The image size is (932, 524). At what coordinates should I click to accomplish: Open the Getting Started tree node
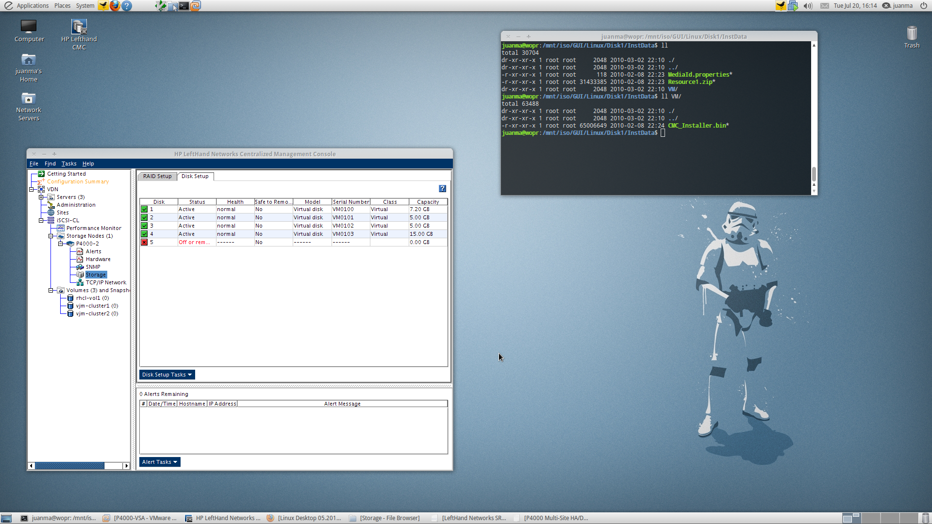66,174
